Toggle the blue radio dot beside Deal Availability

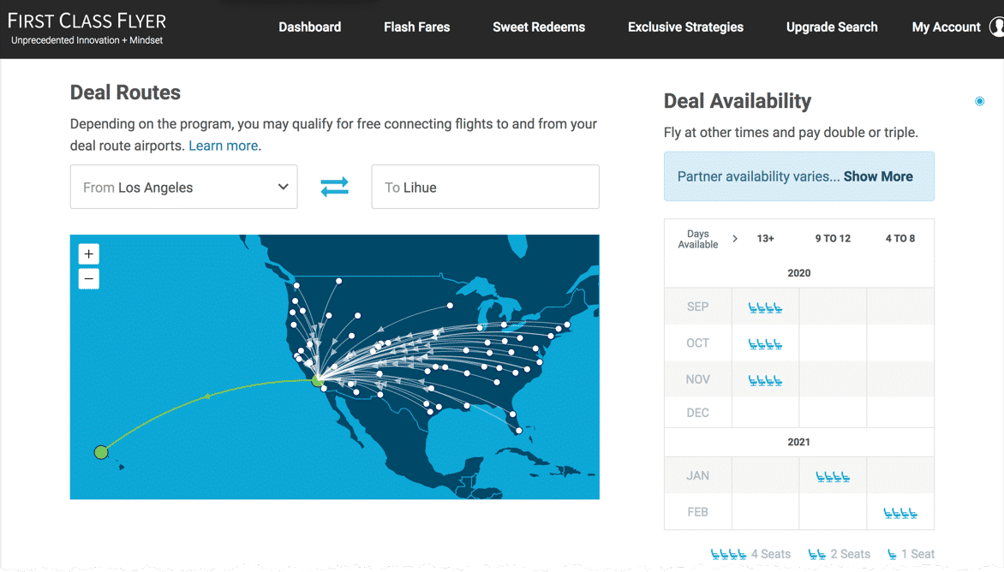point(980,102)
